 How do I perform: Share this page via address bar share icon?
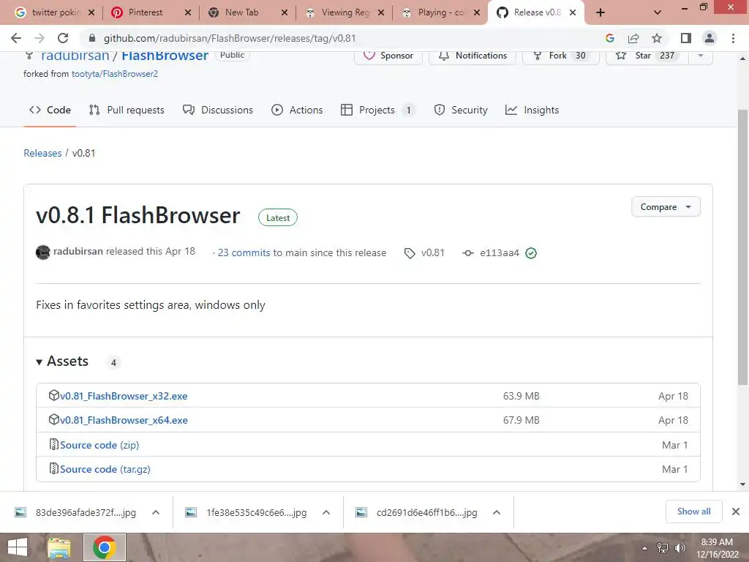click(x=633, y=38)
